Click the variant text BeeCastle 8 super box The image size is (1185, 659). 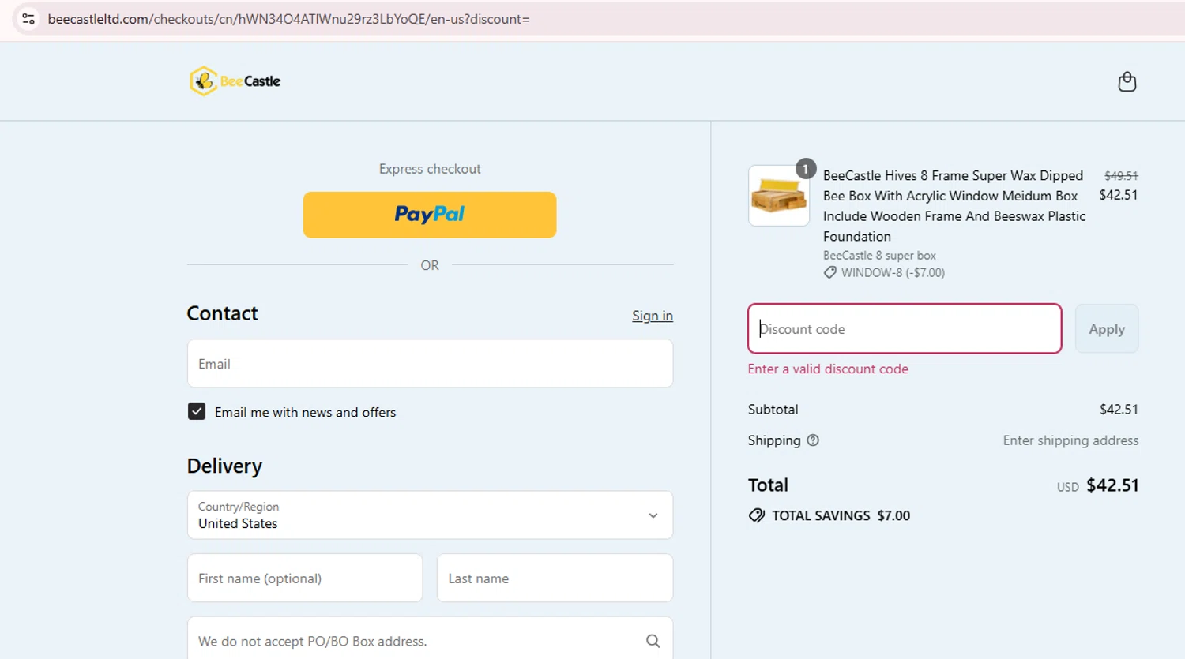click(x=879, y=255)
